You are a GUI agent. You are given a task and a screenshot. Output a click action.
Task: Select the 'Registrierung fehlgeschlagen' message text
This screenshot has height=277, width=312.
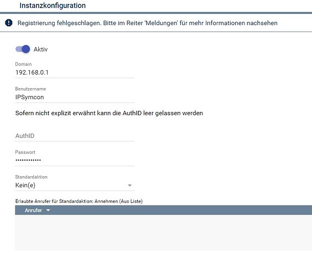tap(148, 23)
